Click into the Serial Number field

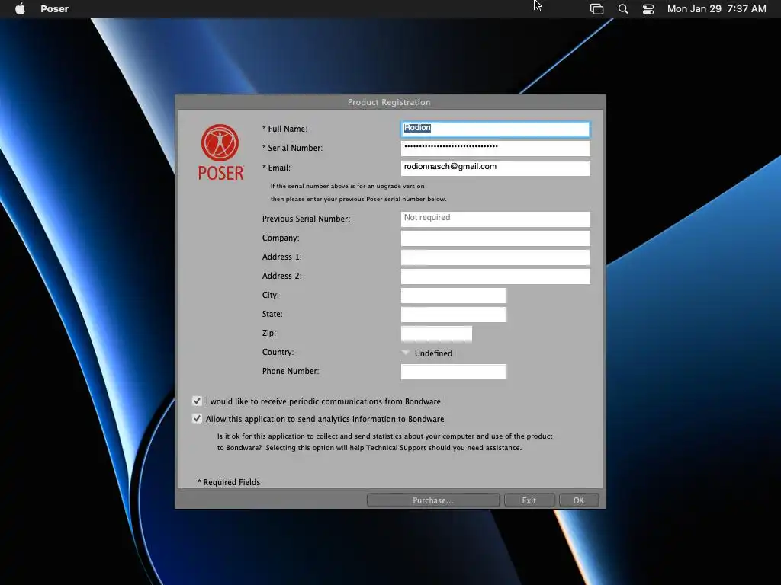click(x=495, y=149)
